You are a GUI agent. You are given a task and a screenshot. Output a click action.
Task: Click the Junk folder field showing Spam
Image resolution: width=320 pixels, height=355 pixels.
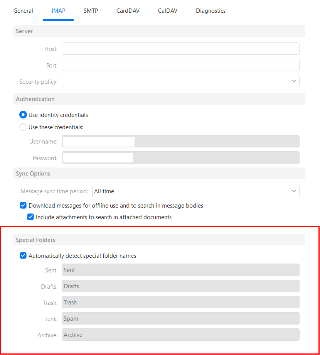[180, 318]
